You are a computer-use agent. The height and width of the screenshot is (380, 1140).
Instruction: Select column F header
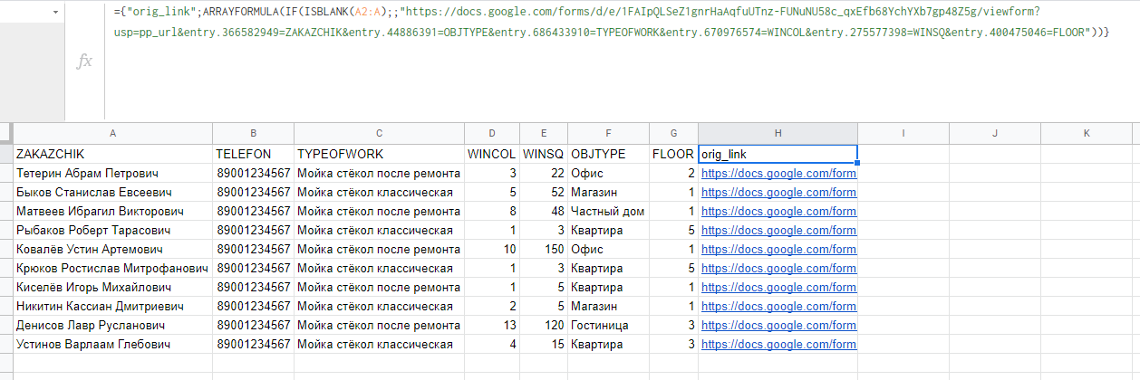click(608, 133)
